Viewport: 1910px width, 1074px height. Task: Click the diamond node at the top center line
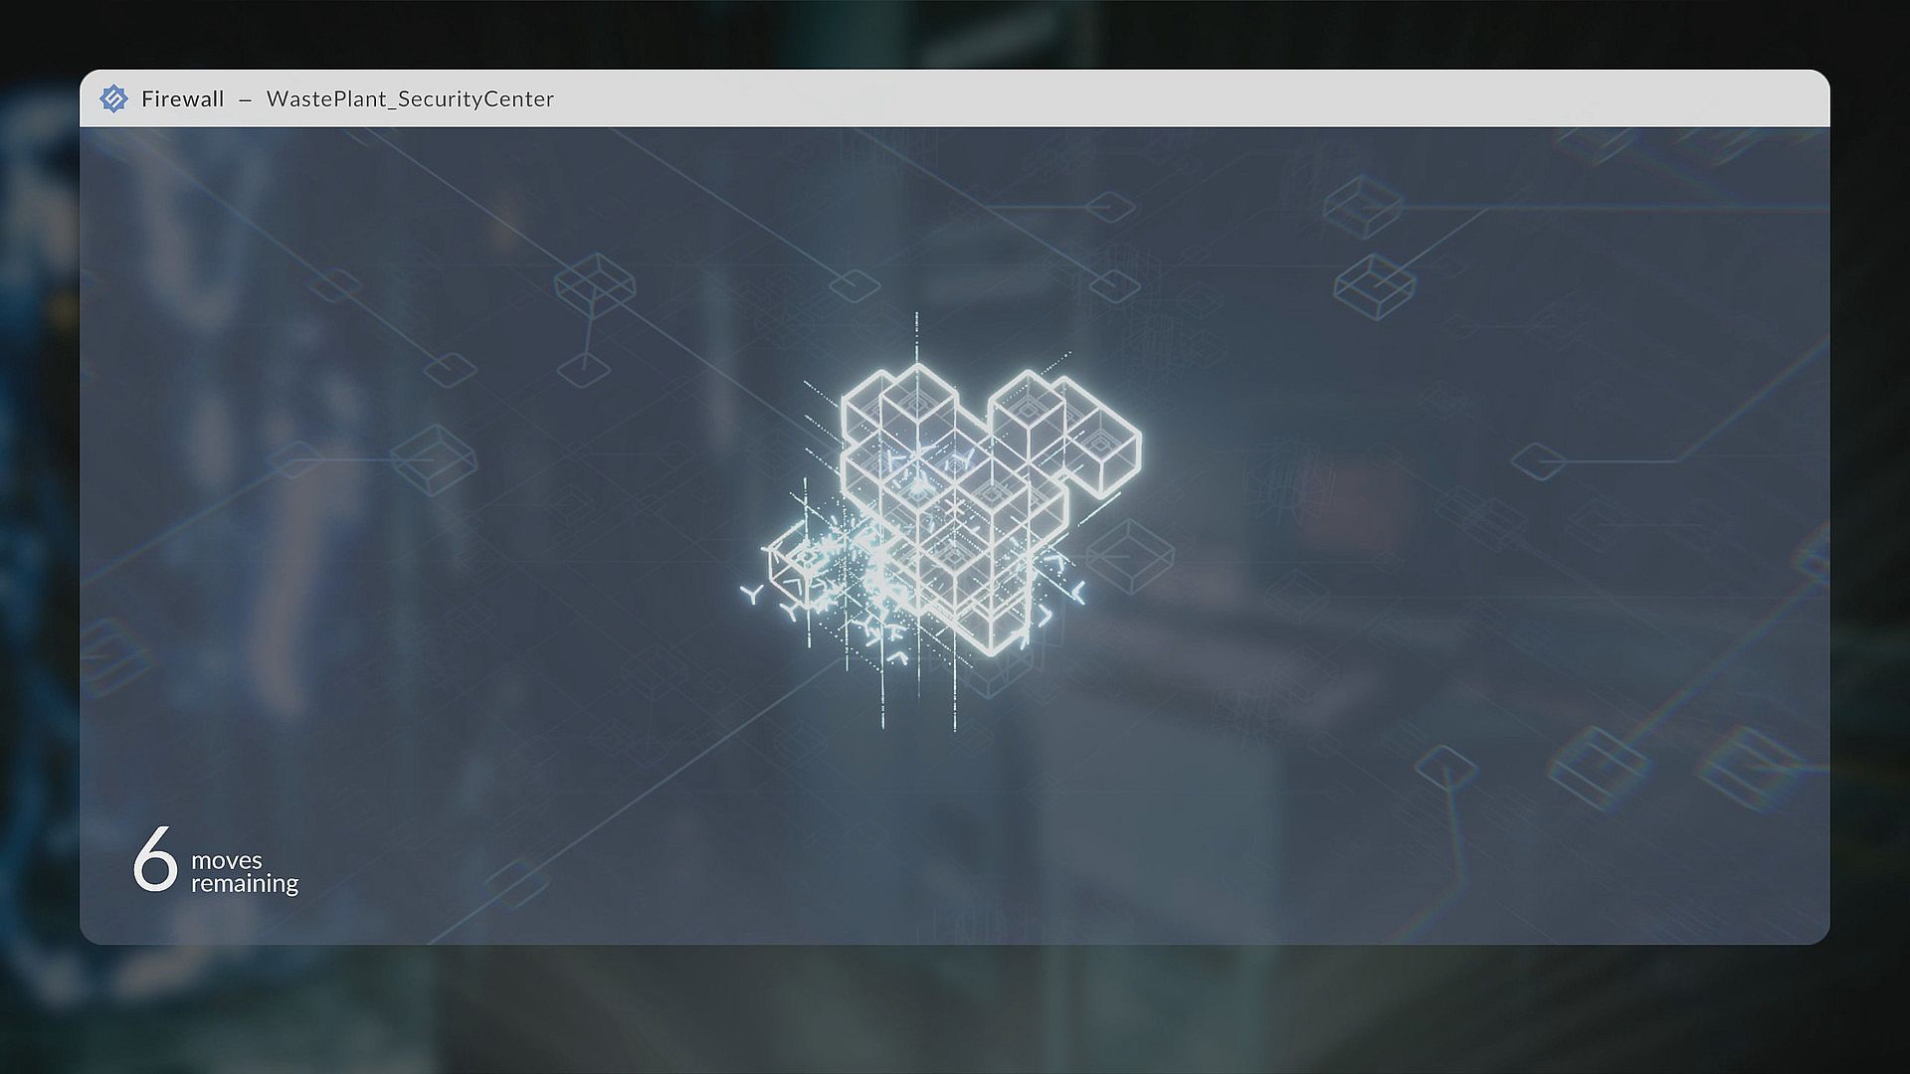(x=1110, y=207)
